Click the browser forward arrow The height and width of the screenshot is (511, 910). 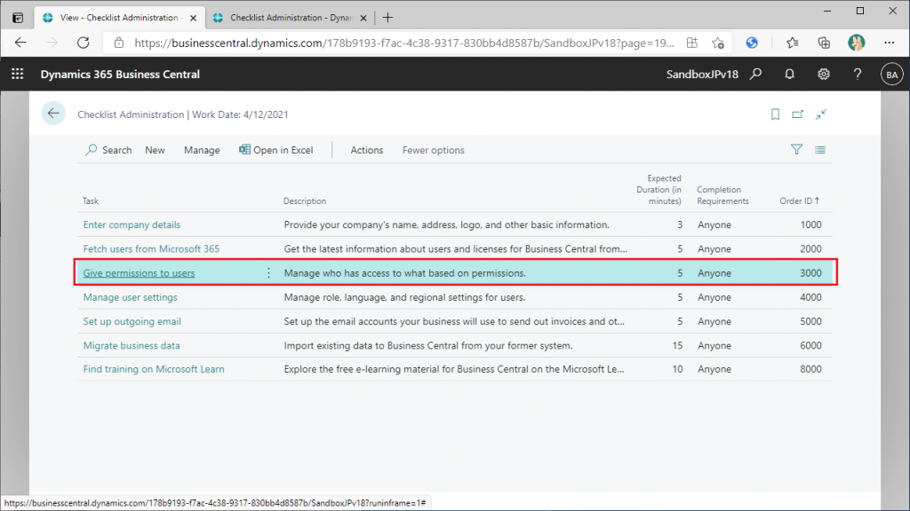pyautogui.click(x=52, y=43)
